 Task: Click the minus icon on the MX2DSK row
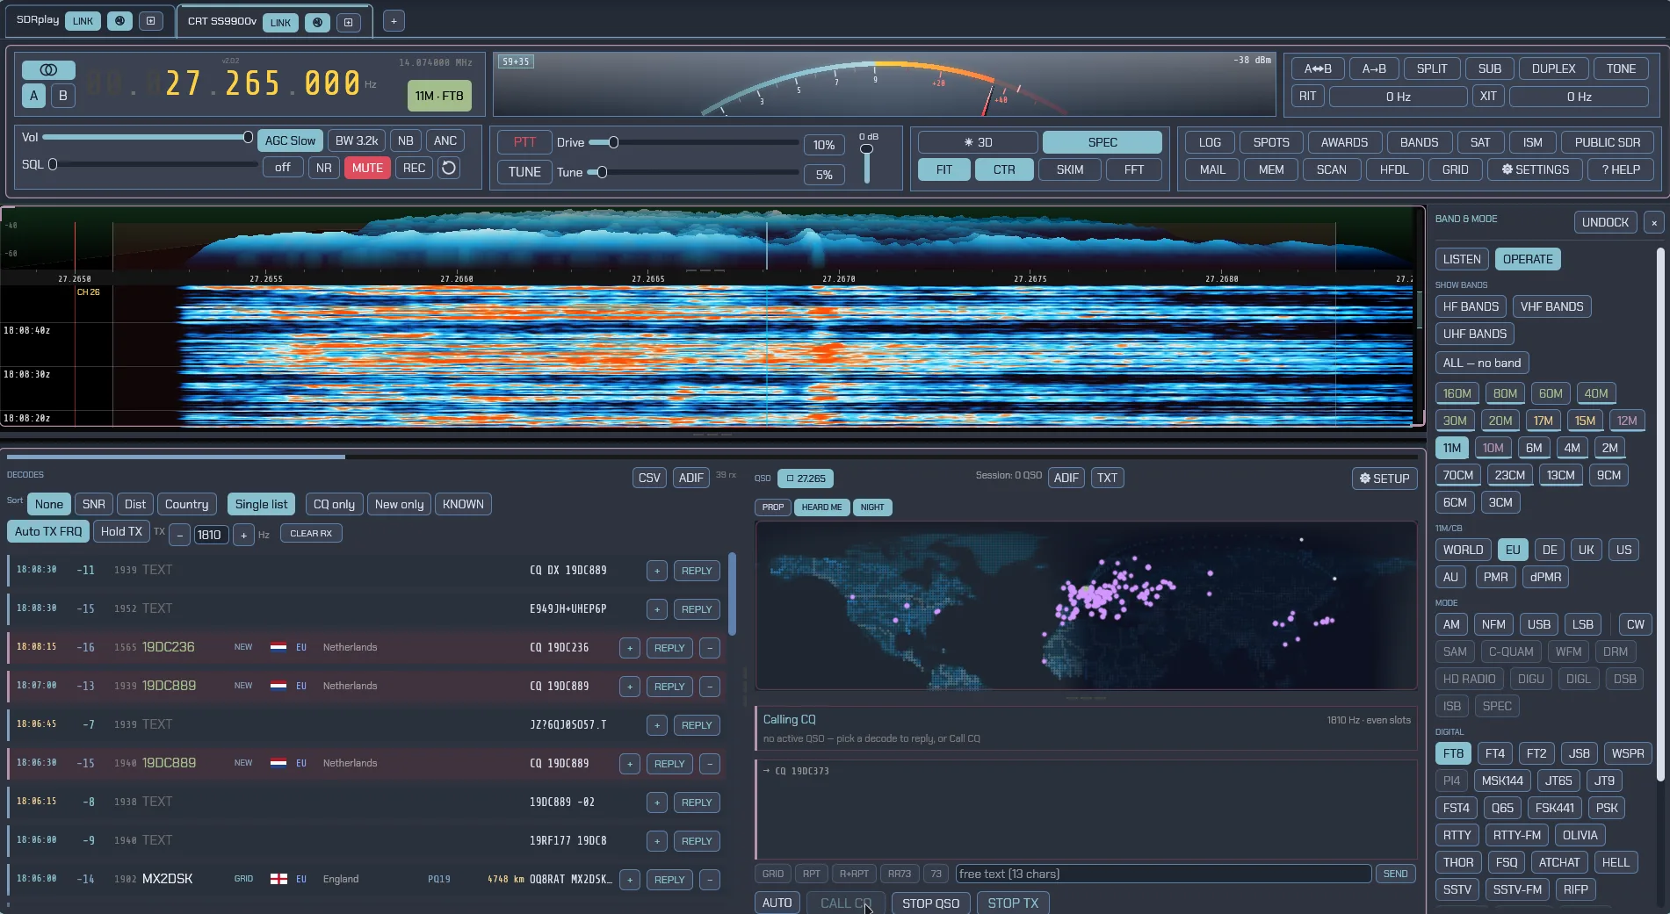point(710,880)
